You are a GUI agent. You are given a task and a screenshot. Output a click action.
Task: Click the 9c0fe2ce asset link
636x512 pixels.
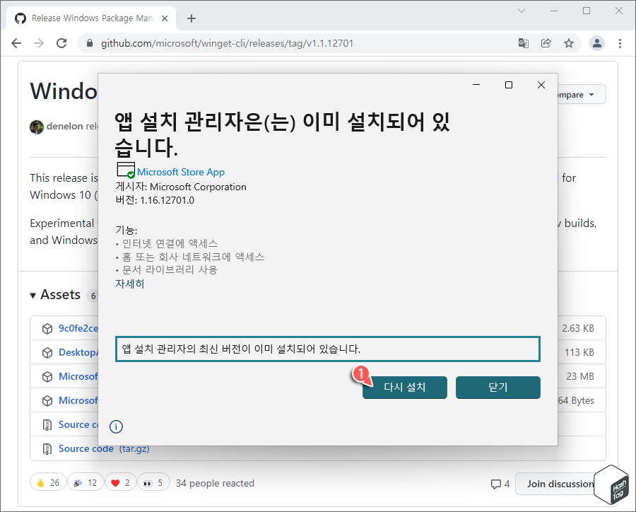pyautogui.click(x=78, y=328)
